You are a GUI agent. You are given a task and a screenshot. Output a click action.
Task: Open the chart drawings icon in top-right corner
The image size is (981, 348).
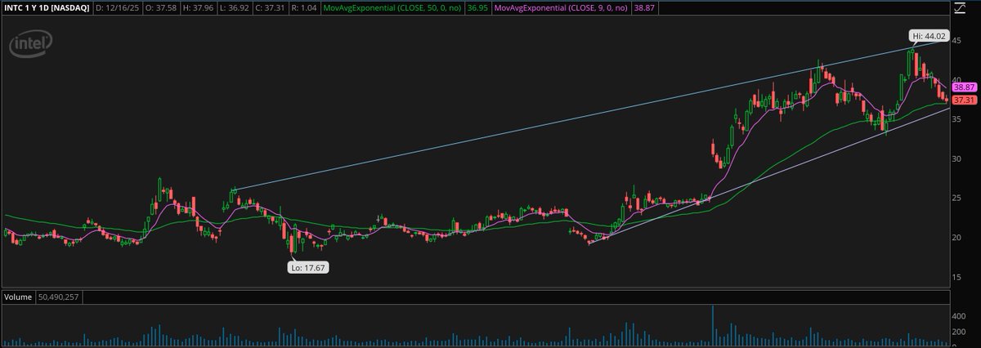click(960, 9)
